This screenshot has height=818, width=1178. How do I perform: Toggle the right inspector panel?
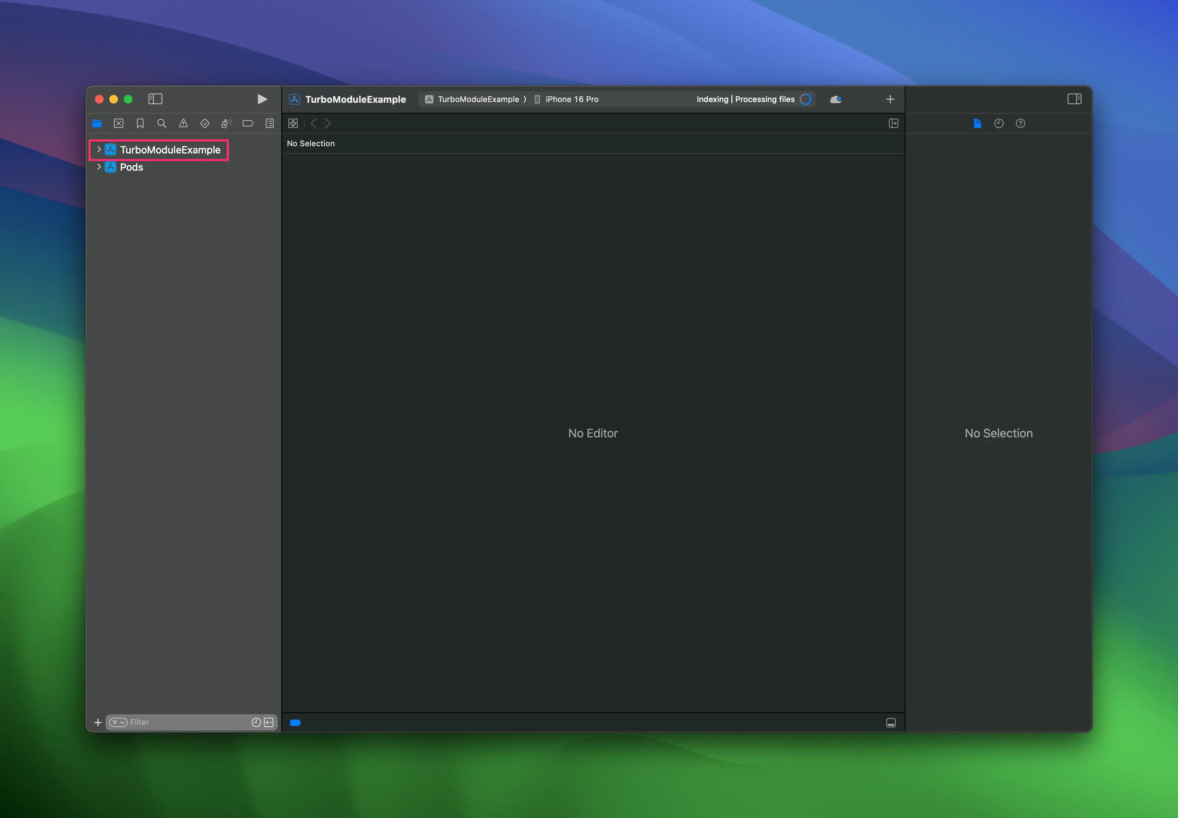point(1074,99)
